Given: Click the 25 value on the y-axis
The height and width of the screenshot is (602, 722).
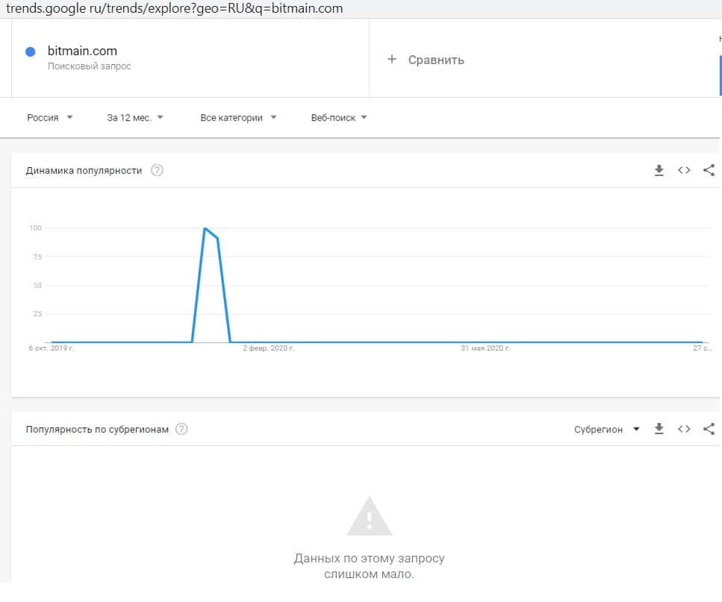Looking at the screenshot, I should 37,313.
